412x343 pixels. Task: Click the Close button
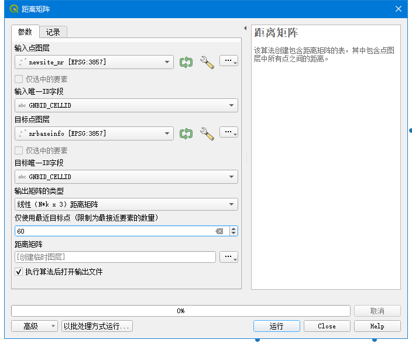click(327, 326)
